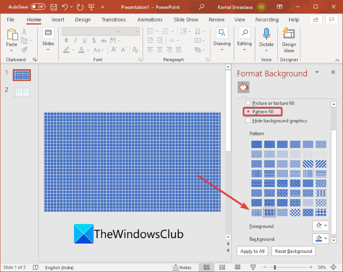Viewport: 343px width, 272px height.
Task: Click the spell check book icon
Action: point(36,268)
